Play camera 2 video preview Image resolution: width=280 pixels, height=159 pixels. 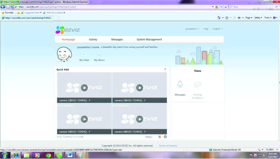(x=140, y=88)
